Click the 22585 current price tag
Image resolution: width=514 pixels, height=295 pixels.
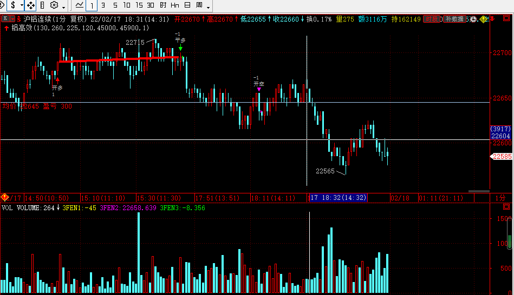click(x=502, y=157)
